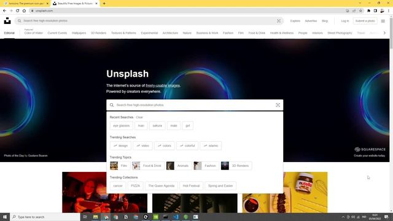
Task: Click the Explore link in header
Action: click(x=295, y=21)
